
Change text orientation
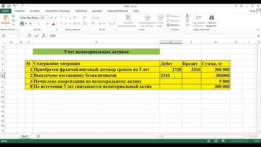coord(75,18)
